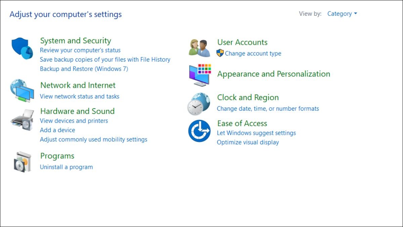Choose Optimize visual display link
This screenshot has width=403, height=227.
[248, 142]
